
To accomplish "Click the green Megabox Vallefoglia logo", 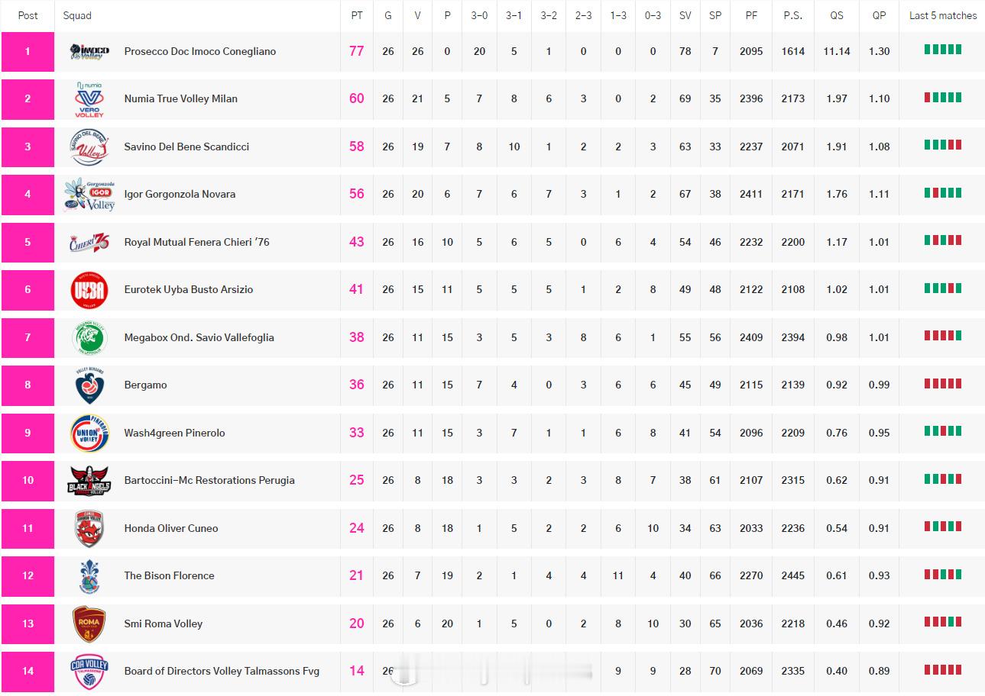I will pyautogui.click(x=89, y=337).
